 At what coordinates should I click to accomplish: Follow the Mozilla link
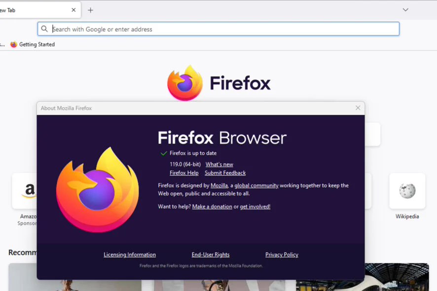(219, 185)
